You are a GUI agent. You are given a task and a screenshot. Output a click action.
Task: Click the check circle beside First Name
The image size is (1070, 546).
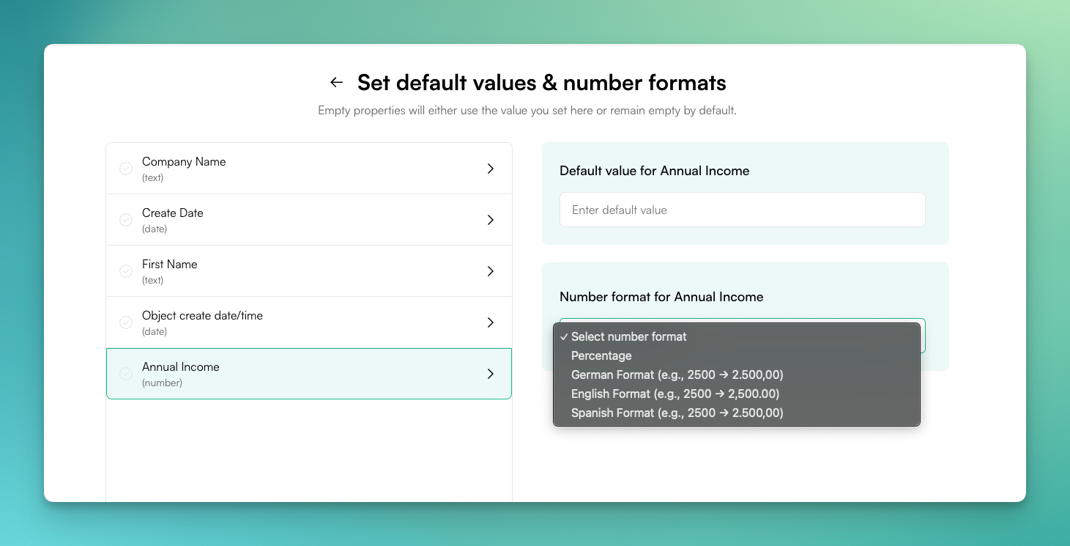[x=126, y=271]
